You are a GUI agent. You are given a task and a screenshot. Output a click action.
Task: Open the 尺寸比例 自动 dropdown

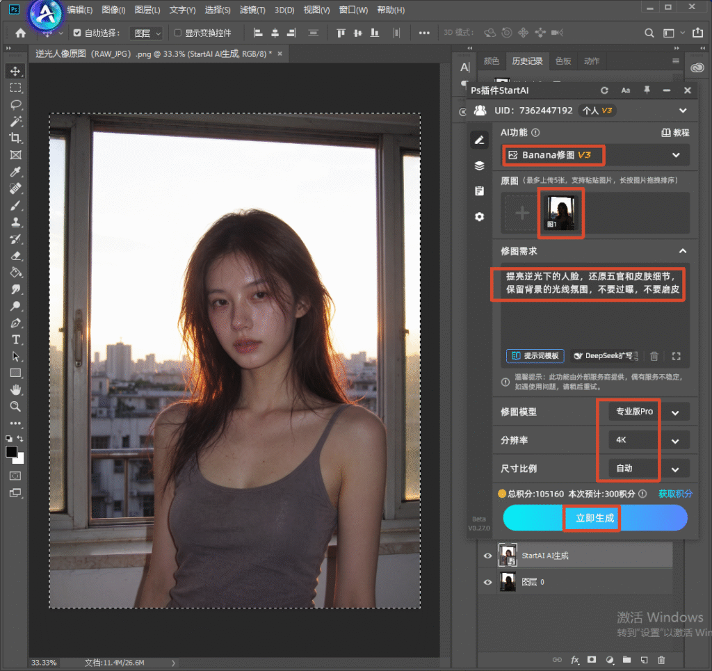point(649,469)
